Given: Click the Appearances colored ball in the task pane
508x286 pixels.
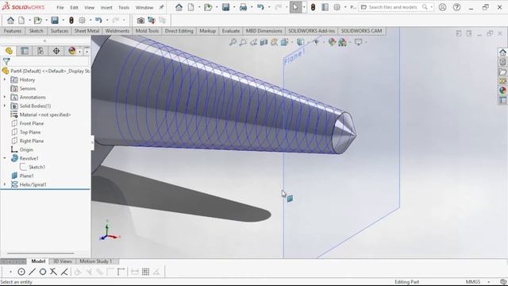Looking at the screenshot, I should click(502, 91).
